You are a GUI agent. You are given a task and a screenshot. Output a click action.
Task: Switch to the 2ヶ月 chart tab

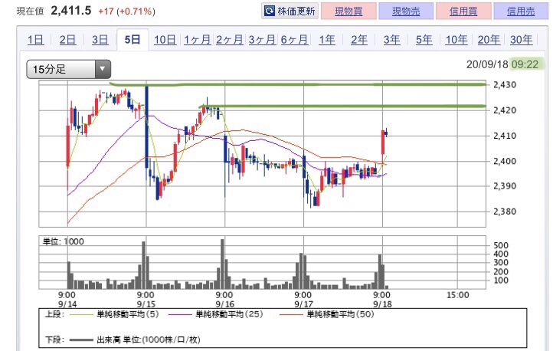point(230,40)
